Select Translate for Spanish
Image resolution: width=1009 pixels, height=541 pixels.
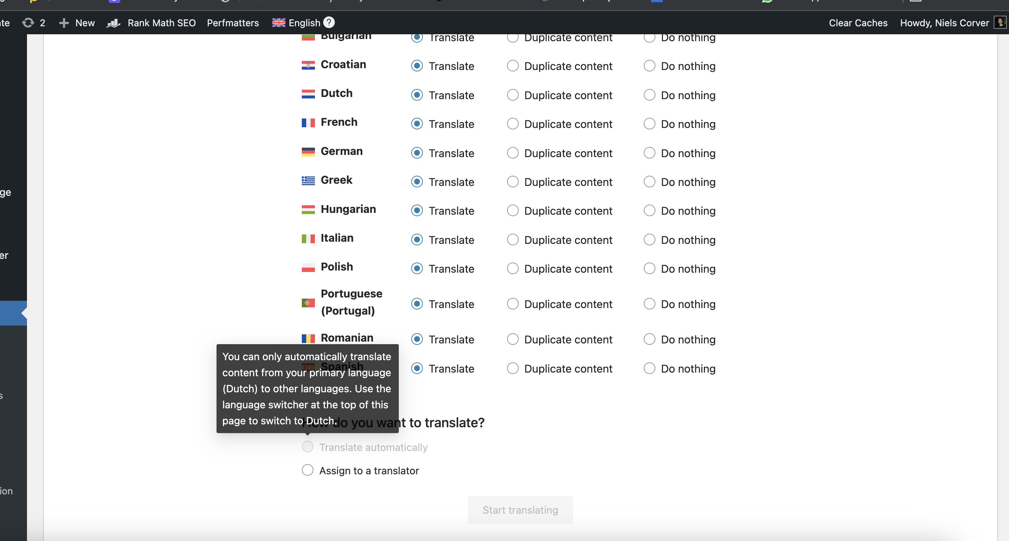(x=417, y=368)
